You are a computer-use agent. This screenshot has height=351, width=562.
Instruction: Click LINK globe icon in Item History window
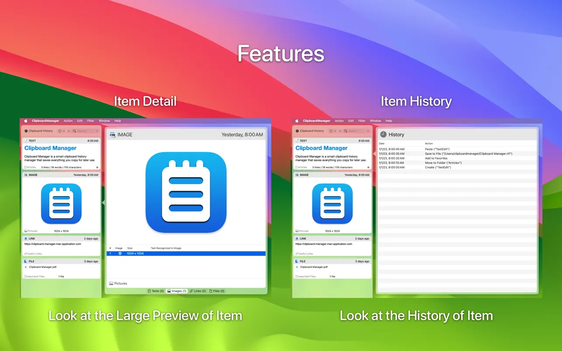[x=297, y=238]
